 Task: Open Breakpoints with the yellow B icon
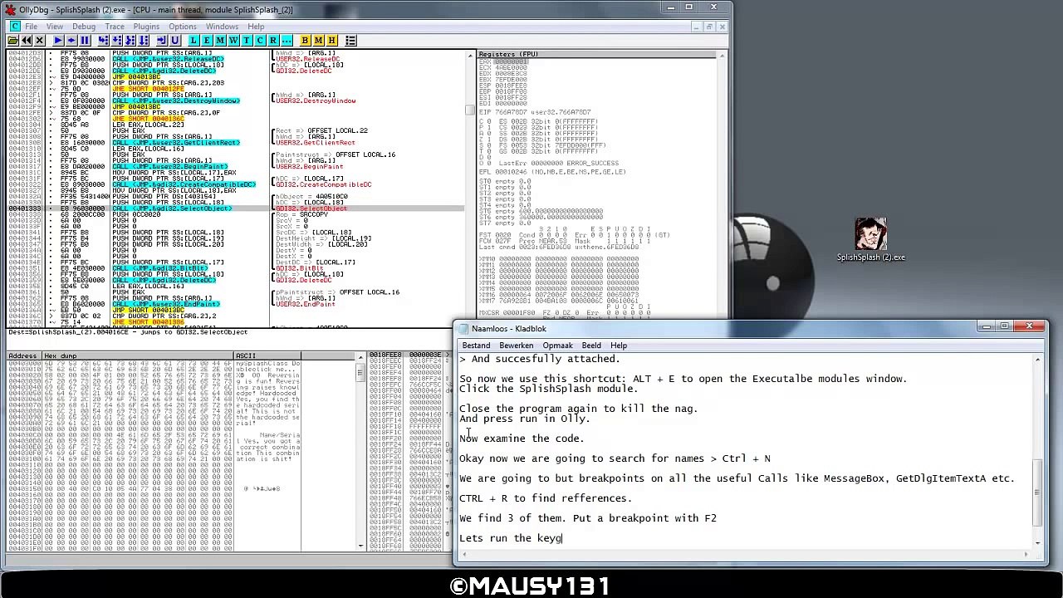click(x=305, y=41)
